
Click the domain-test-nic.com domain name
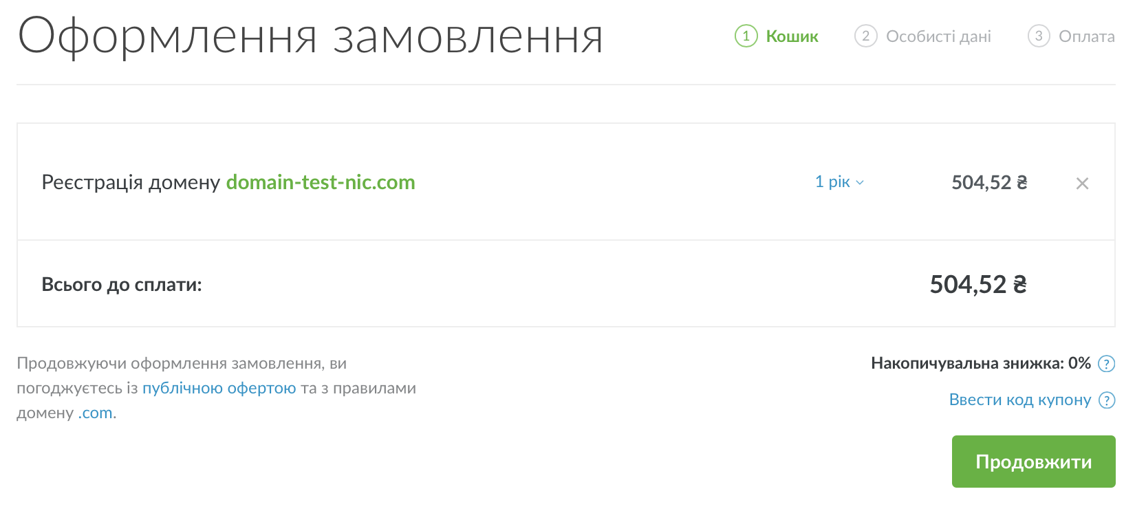[x=321, y=182]
